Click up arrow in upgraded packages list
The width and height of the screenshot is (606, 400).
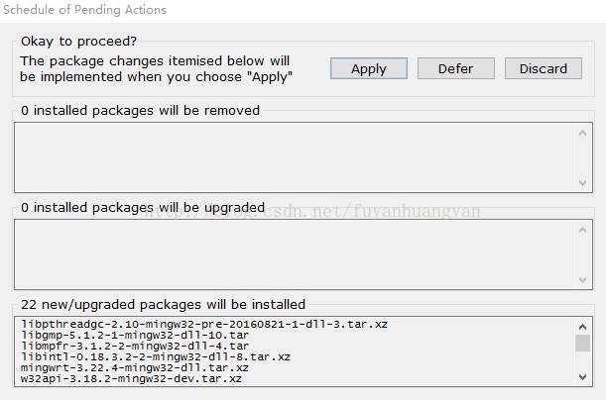[x=583, y=230]
